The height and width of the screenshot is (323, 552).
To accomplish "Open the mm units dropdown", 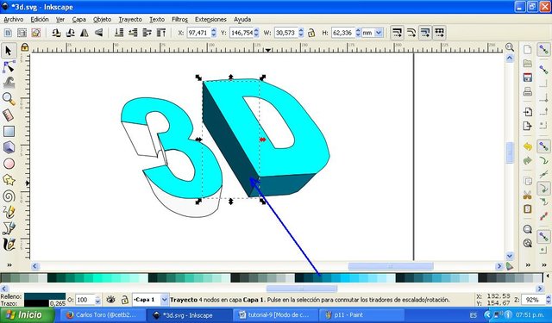I will 373,33.
